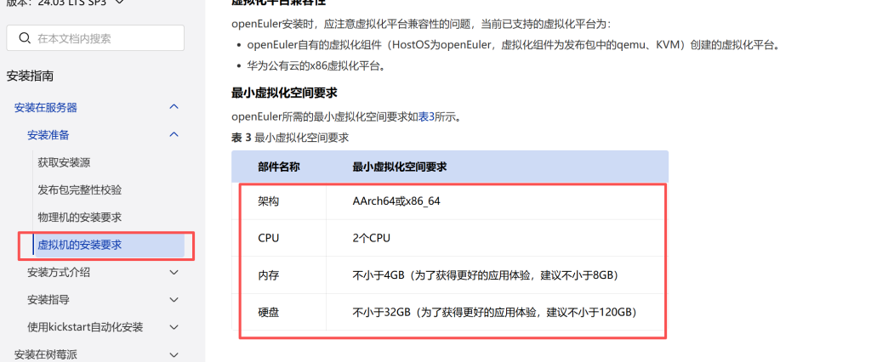Select 虚拟机的安装要求 in the sidebar
Image resolution: width=871 pixels, height=362 pixels.
point(79,245)
